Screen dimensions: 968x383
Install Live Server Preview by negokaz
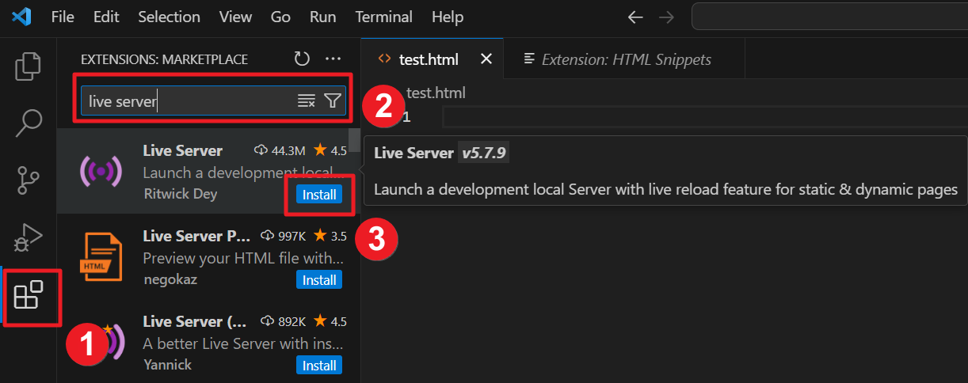coord(319,280)
